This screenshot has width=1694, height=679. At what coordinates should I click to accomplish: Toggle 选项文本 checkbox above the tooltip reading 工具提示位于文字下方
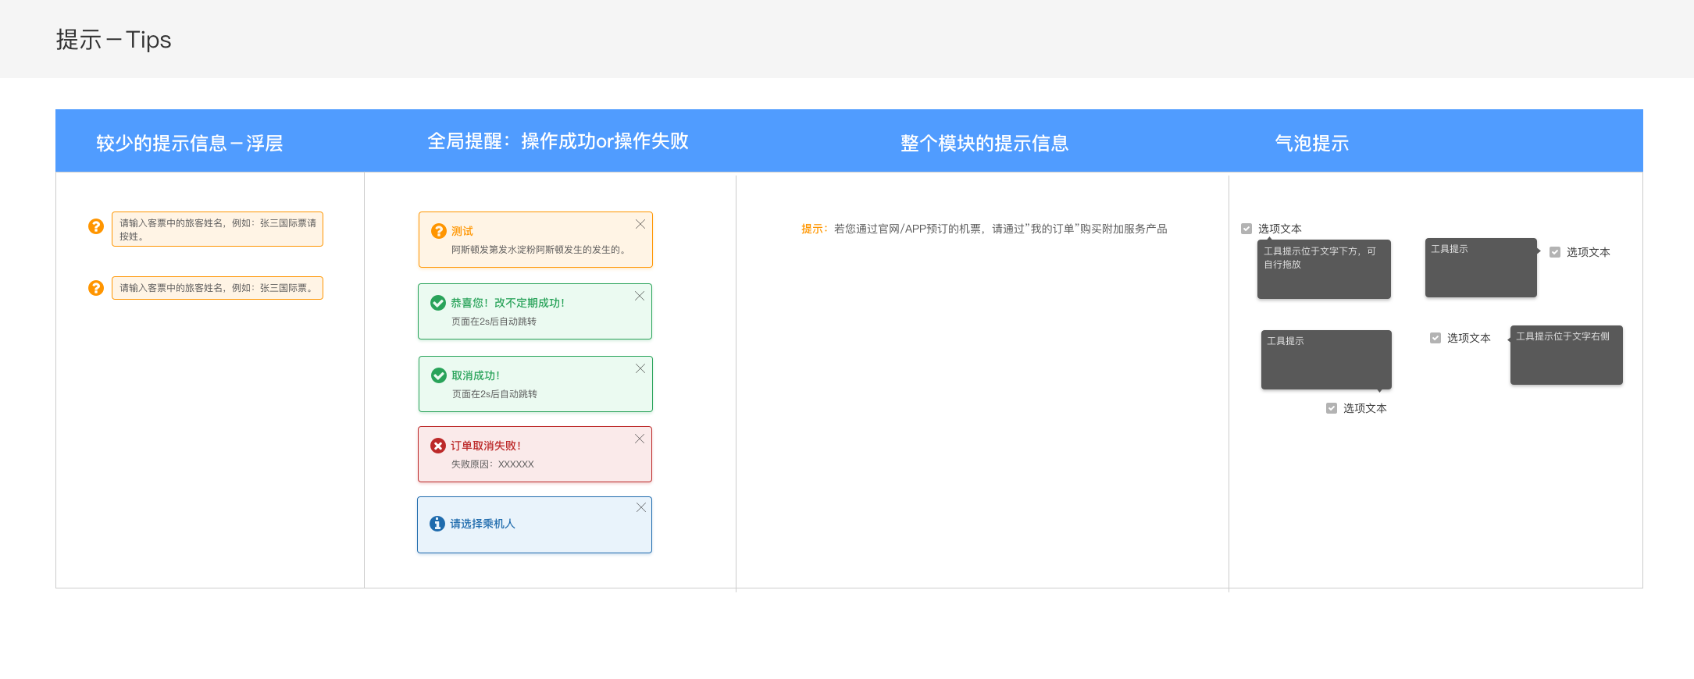(x=1246, y=229)
